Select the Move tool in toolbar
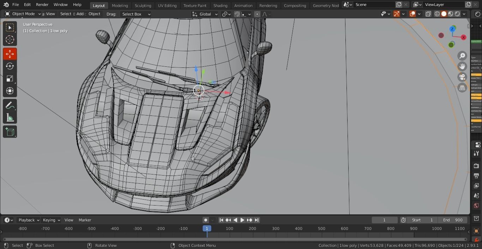This screenshot has height=249, width=482. point(10,54)
